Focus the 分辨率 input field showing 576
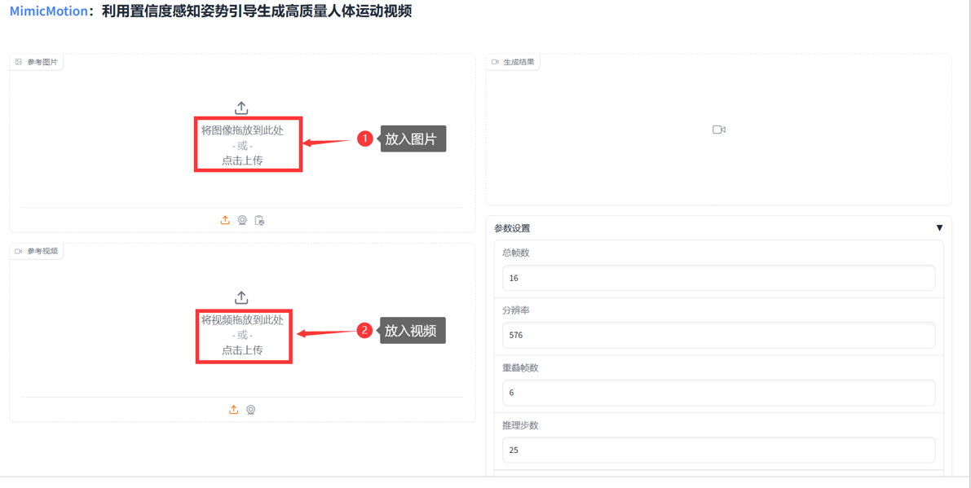This screenshot has width=971, height=488. pyautogui.click(x=718, y=335)
